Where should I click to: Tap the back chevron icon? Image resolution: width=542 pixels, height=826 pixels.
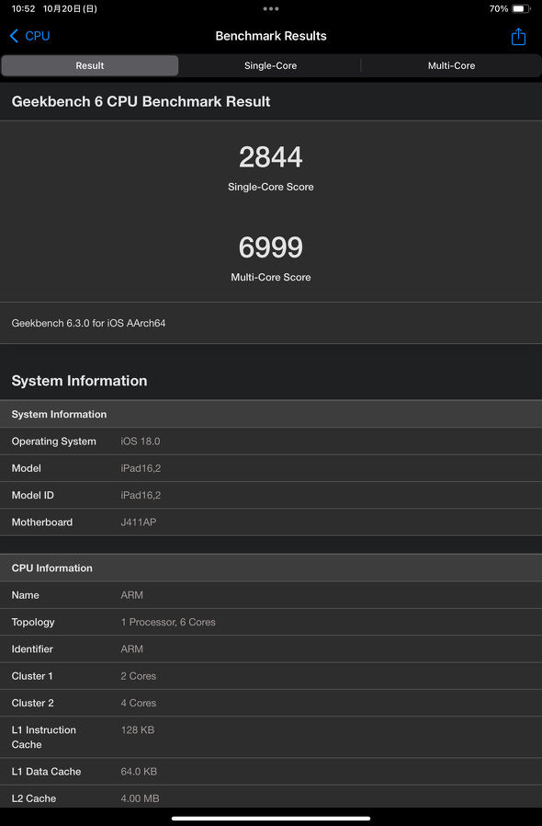[x=14, y=36]
